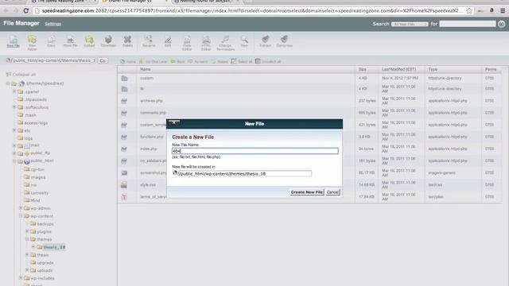Click Select all in navigation bar
Screen dimensions: 509x286
(242, 61)
